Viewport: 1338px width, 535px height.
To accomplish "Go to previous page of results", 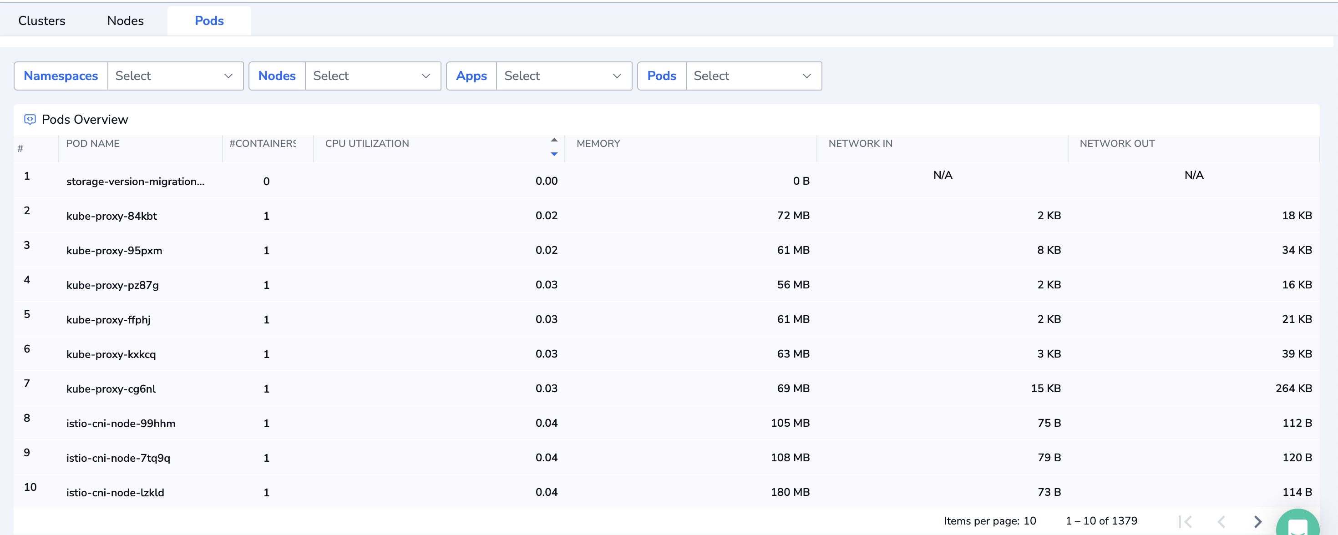I will pos(1221,521).
